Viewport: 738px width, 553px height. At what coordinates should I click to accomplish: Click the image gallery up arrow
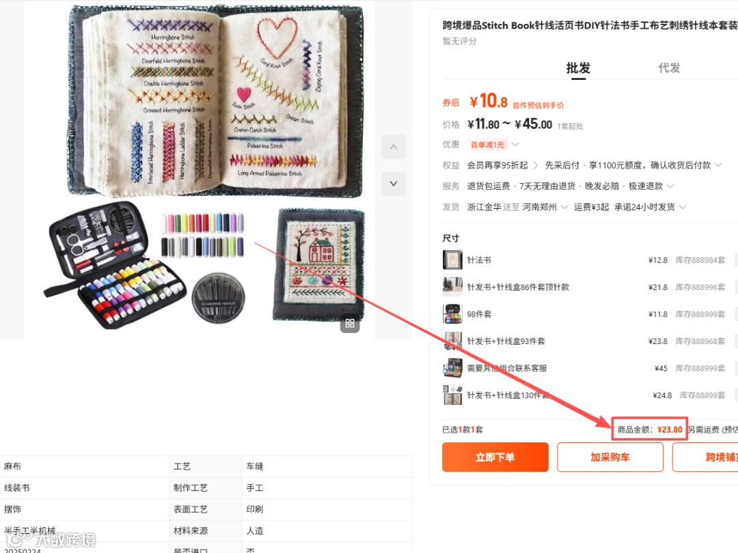pyautogui.click(x=394, y=147)
